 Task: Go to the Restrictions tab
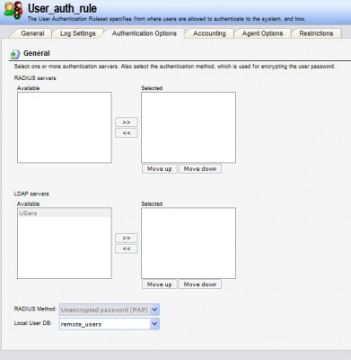tap(316, 33)
